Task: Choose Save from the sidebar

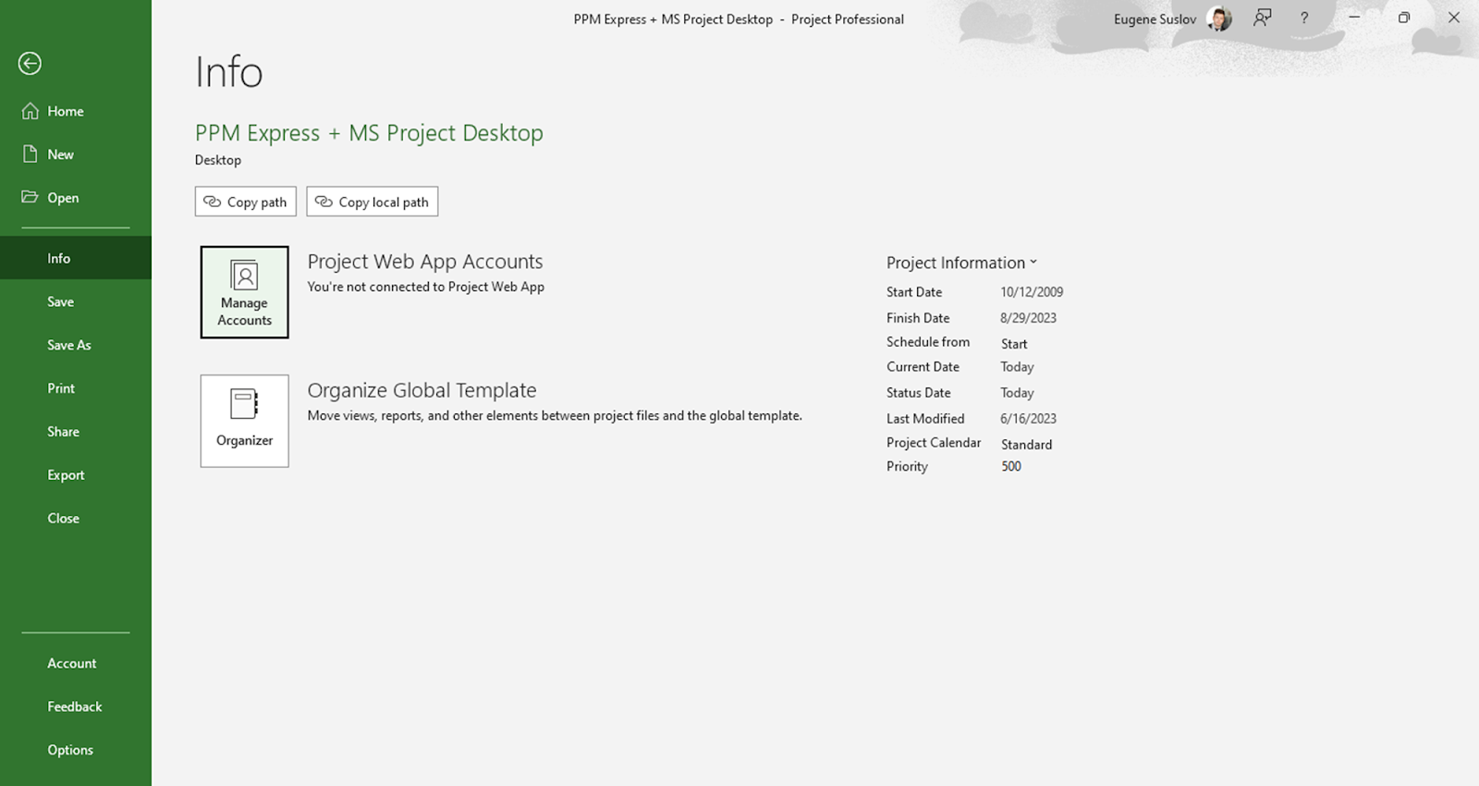Action: [76, 301]
